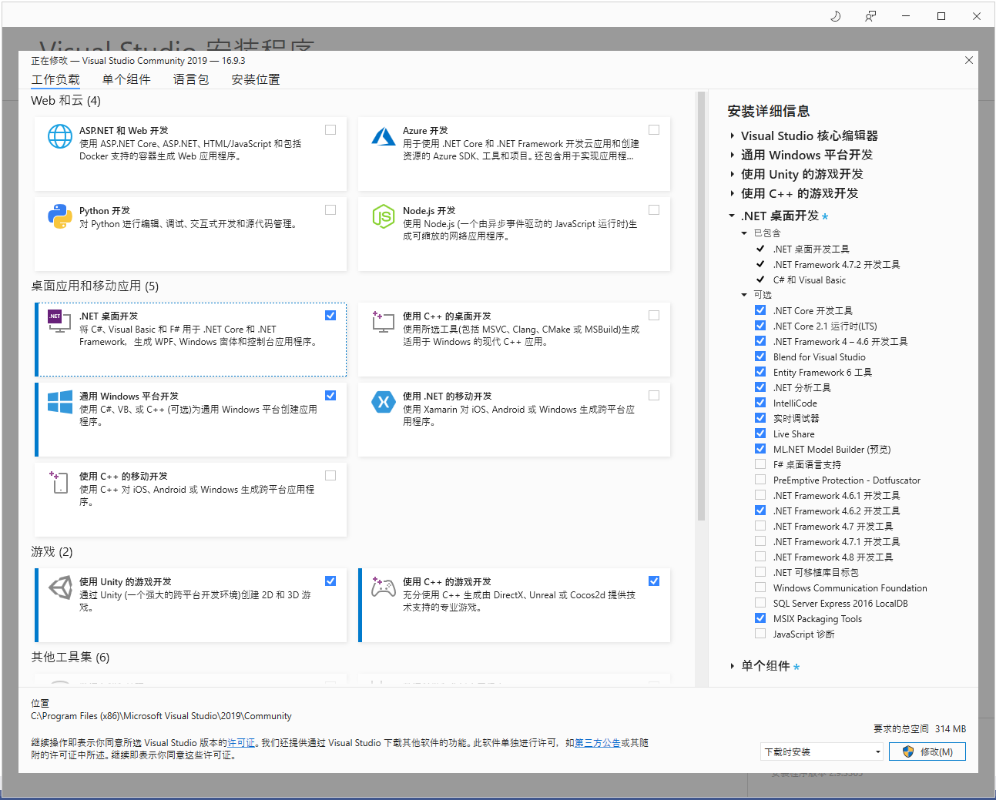
Task: Expand Visual Studio 核心编辑器 details
Action: [x=733, y=136]
